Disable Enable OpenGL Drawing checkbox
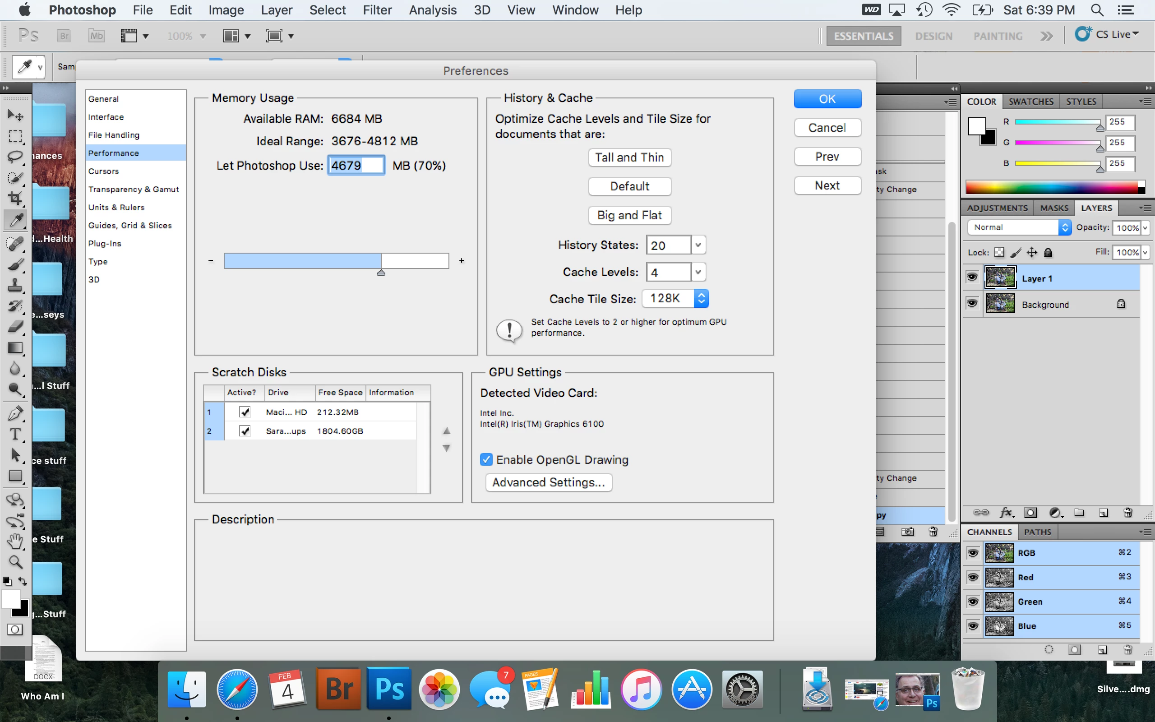 (x=486, y=459)
